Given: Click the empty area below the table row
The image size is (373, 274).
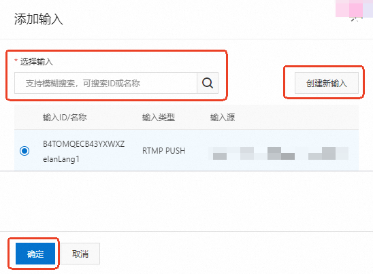Looking at the screenshot, I should pos(186,201).
